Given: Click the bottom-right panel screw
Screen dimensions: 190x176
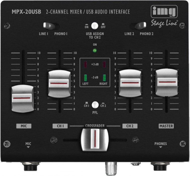Looking at the screenshot, I should click(183, 144).
